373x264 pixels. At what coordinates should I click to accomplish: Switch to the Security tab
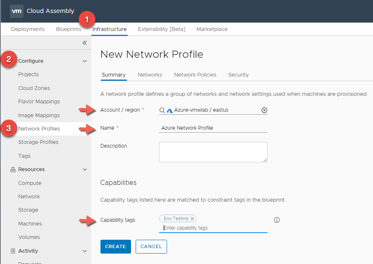click(238, 75)
